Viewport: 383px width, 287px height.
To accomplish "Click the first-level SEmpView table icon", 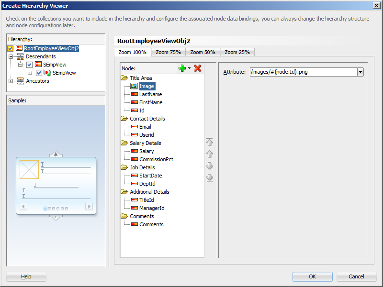I will pyautogui.click(x=38, y=65).
